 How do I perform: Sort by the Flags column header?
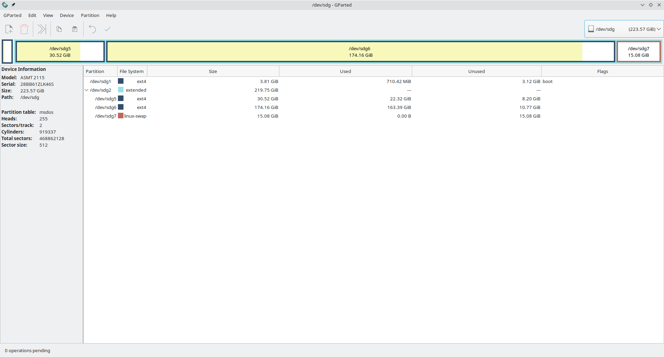(x=602, y=71)
